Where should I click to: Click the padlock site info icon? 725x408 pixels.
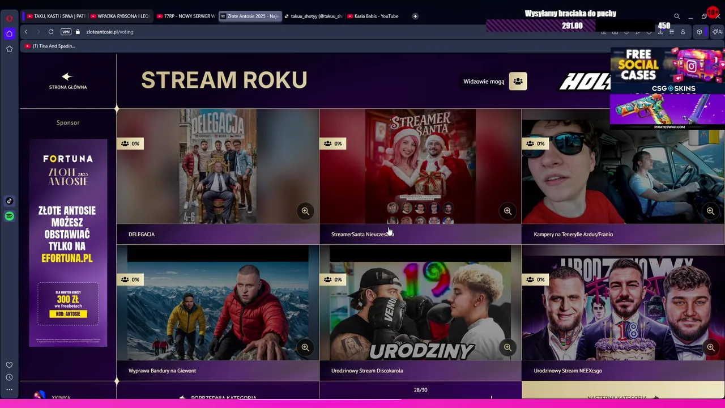point(78,32)
